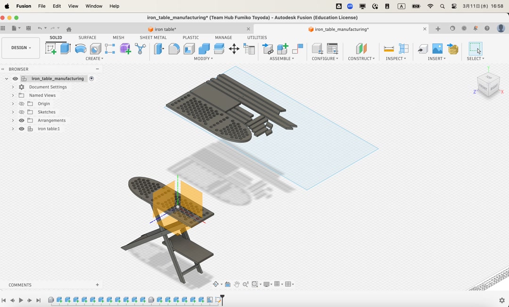Select the Extrude tool
The image size is (509, 307).
point(65,49)
